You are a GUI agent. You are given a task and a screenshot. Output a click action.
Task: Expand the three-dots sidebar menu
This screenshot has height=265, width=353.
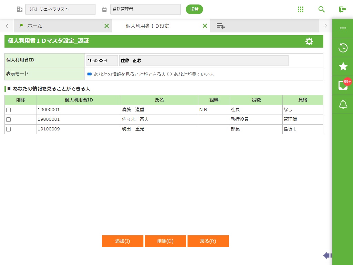[343, 28]
